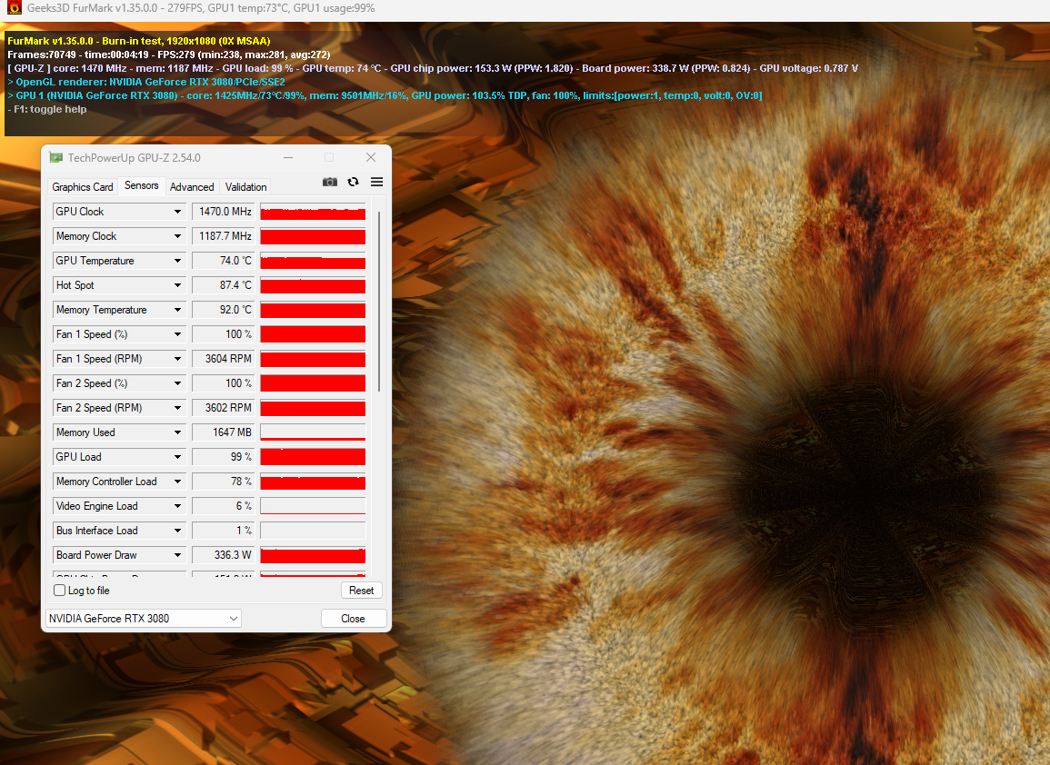Expand the Fan 2 Speed (RPM) dropdown
The width and height of the screenshot is (1050, 765).
[177, 408]
